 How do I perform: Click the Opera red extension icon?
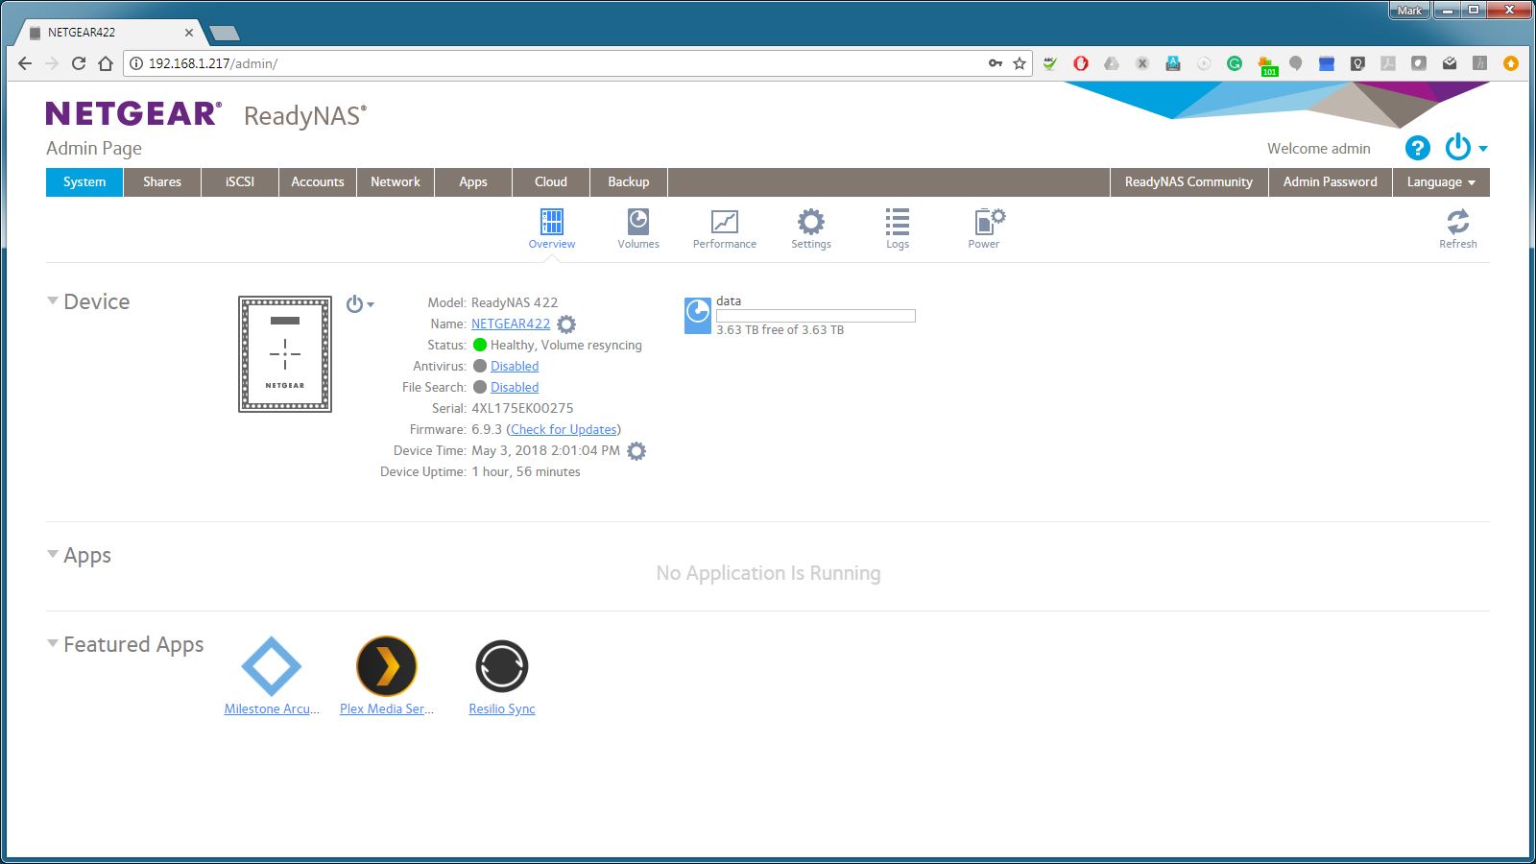[1081, 63]
